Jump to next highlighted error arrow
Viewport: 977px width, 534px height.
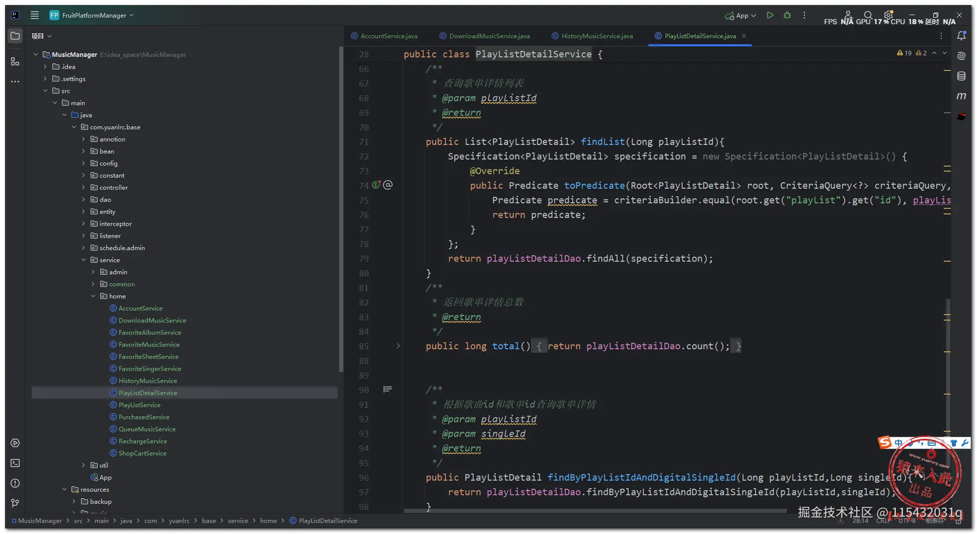945,53
